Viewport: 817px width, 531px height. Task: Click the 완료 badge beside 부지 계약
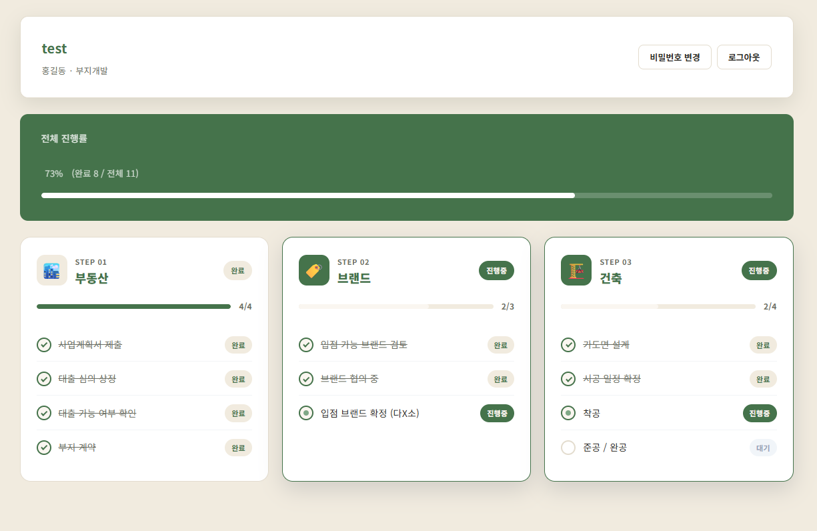point(238,448)
